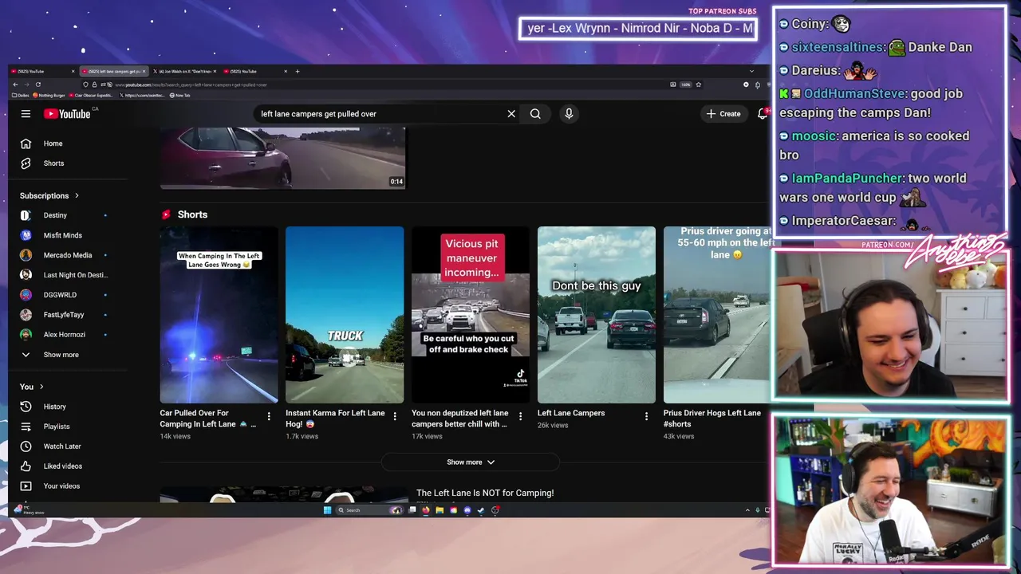1021x574 pixels.
Task: Focus the YouTube search input field
Action: click(379, 114)
